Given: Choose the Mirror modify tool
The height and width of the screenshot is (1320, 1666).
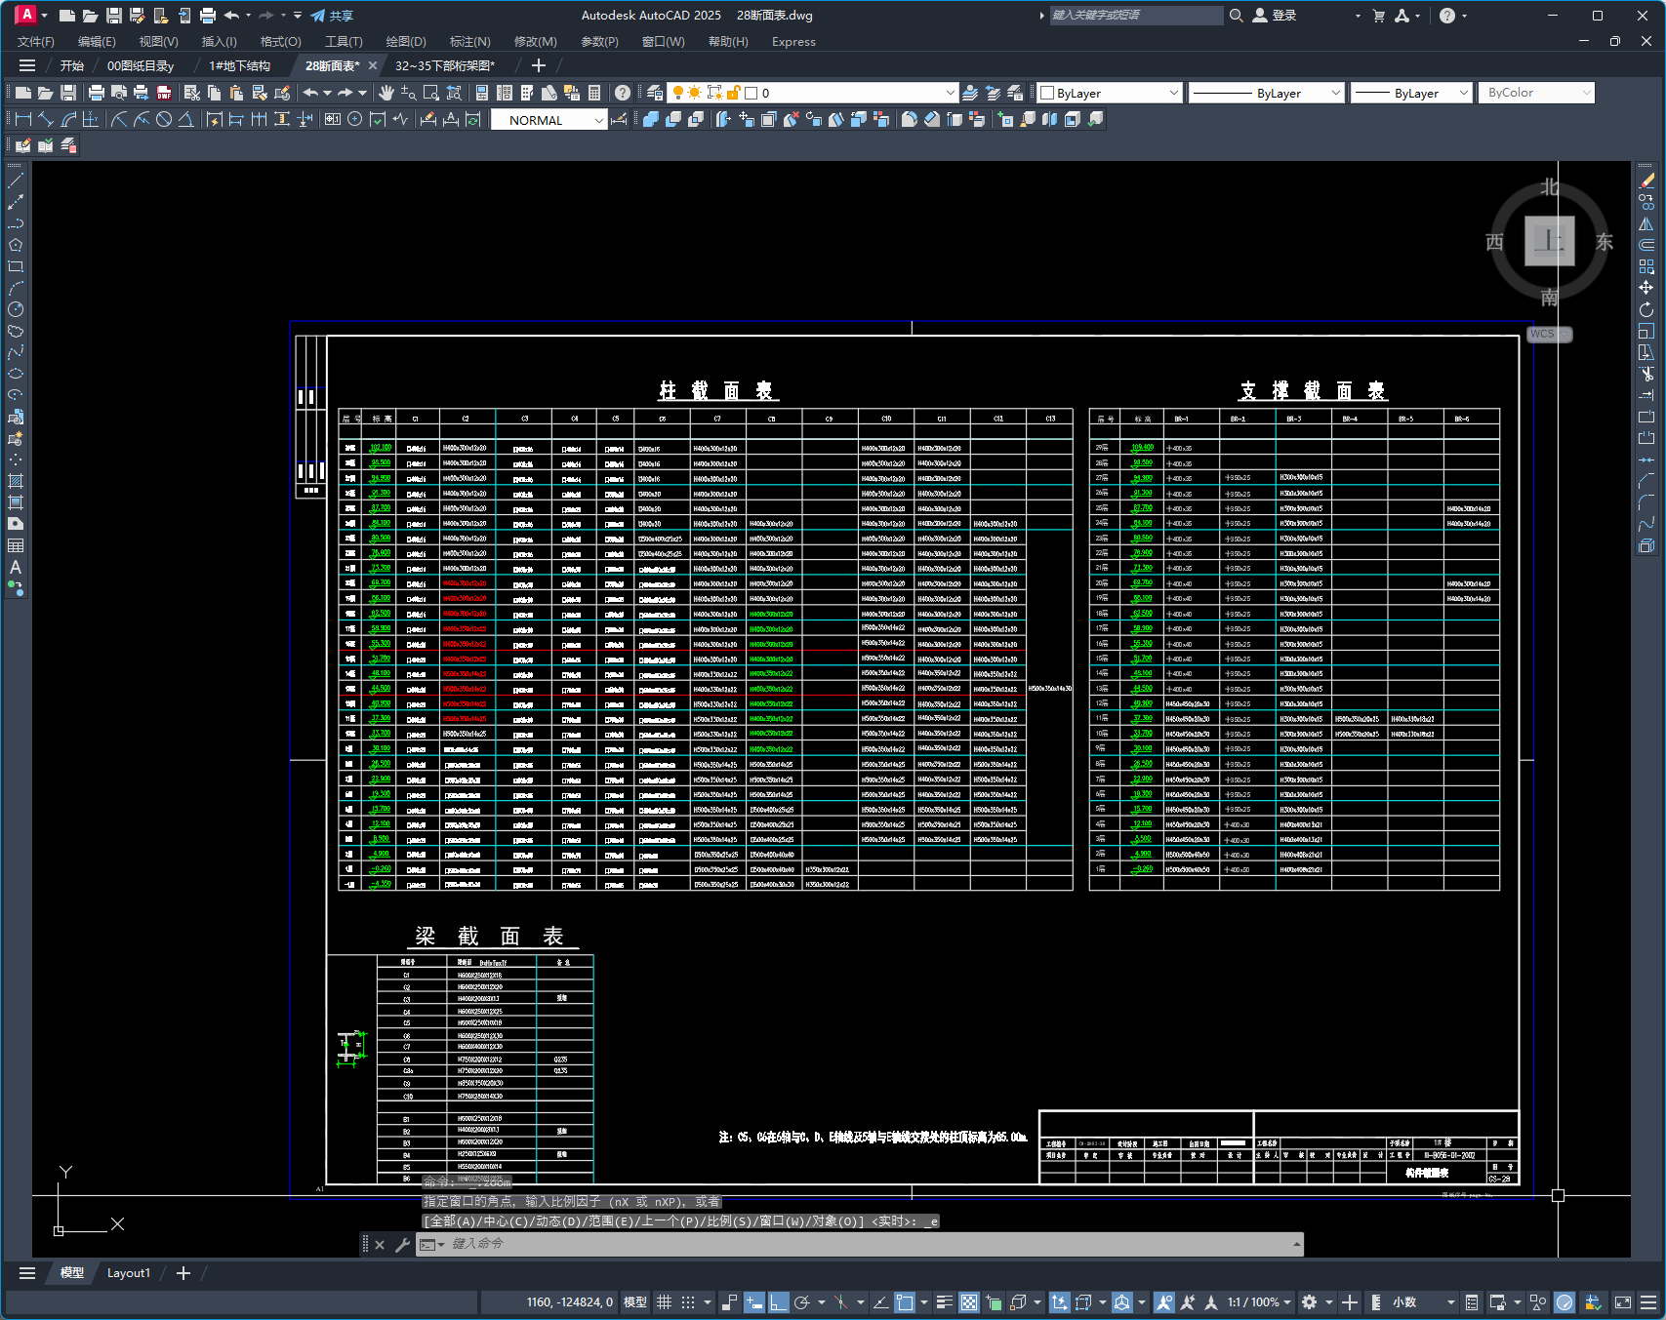Looking at the screenshot, I should pyautogui.click(x=1646, y=223).
